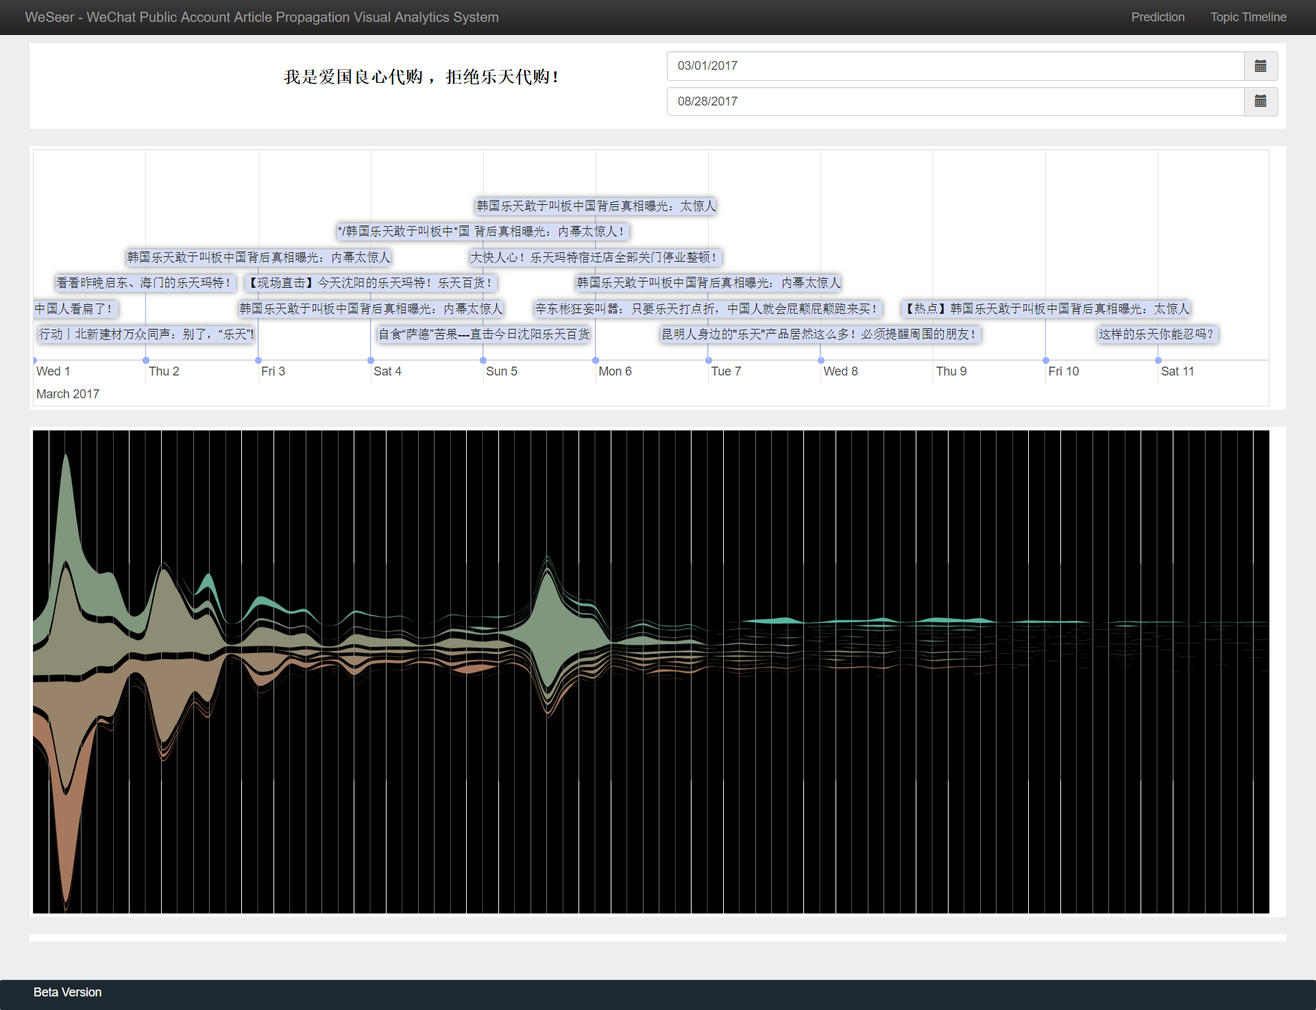Viewport: 1316px width, 1010px height.
Task: Click event 【现场直击】今天沈阳的乐天玛特
Action: point(370,283)
